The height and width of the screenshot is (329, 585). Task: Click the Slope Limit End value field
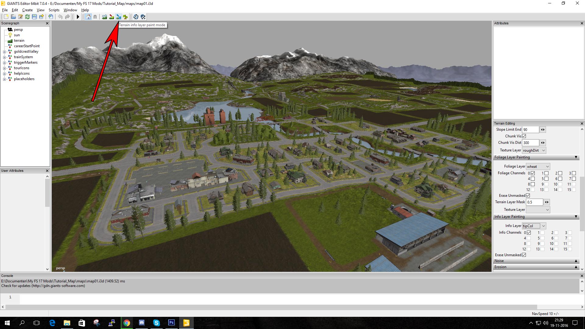pos(530,129)
